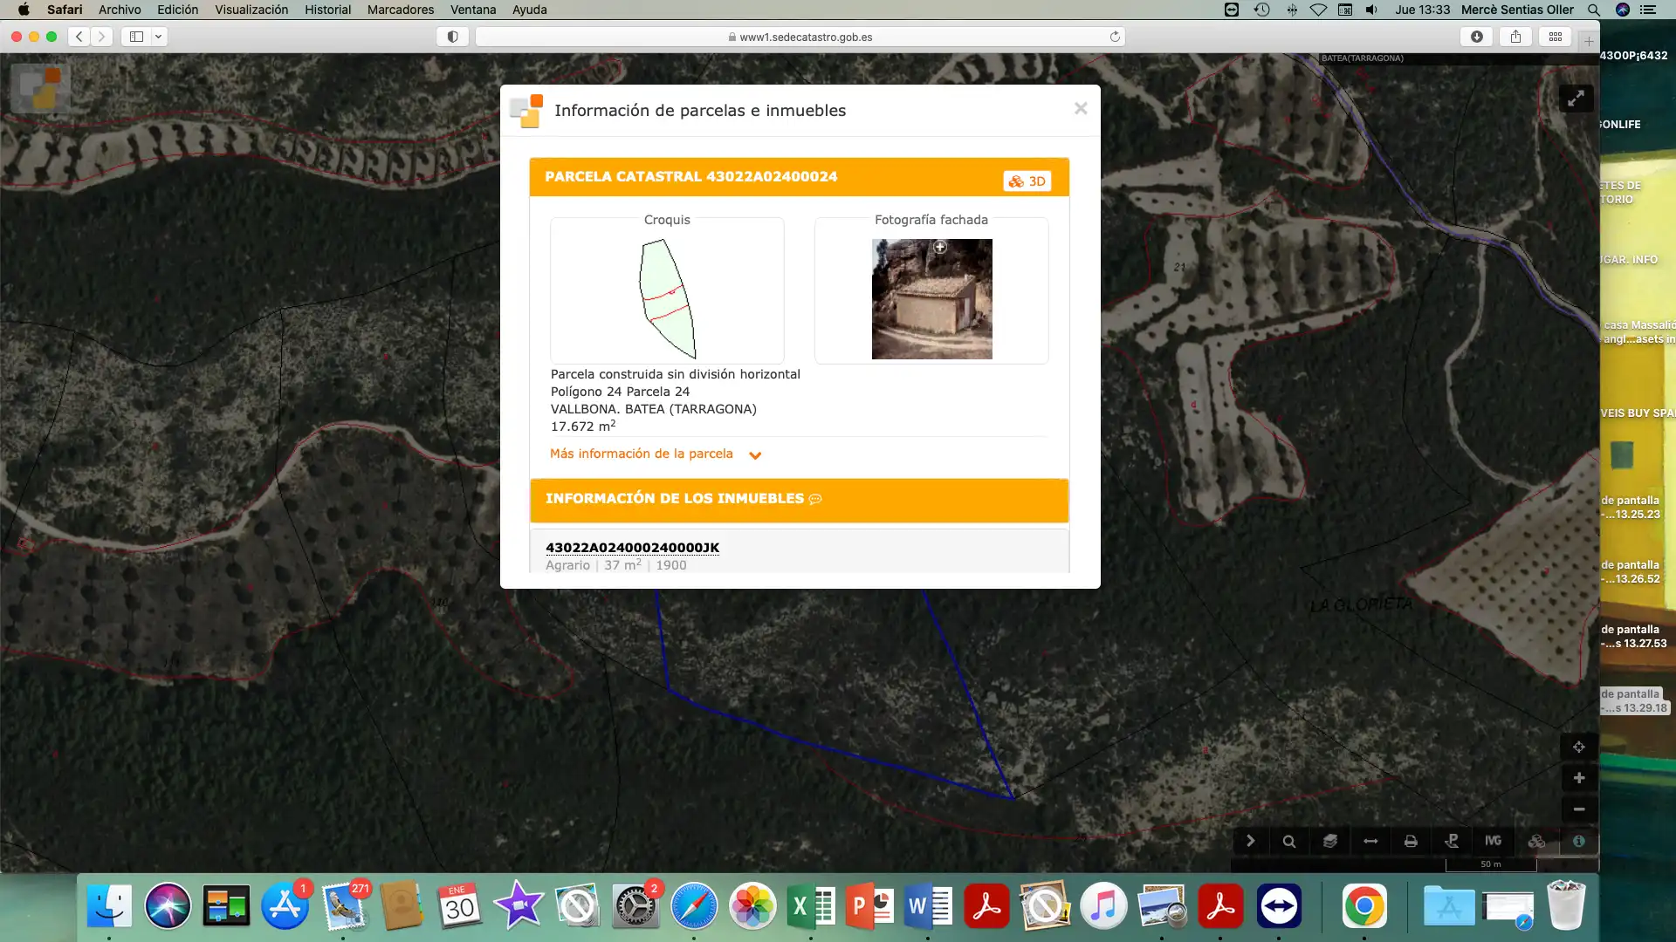Viewport: 1676px width, 942px height.
Task: Launch Word from the Dock
Action: (928, 907)
